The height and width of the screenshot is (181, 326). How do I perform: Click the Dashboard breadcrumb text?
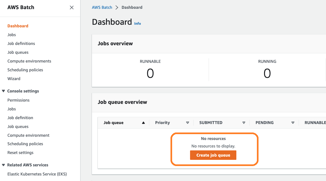pyautogui.click(x=132, y=7)
